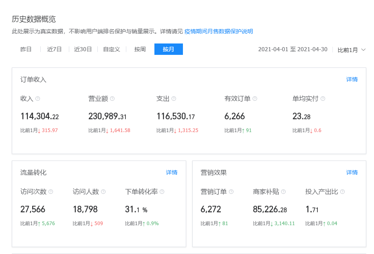Click the 访问人数 value 18,798
Viewport: 374px width, 254px height.
point(85,209)
